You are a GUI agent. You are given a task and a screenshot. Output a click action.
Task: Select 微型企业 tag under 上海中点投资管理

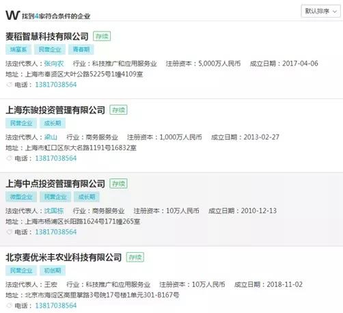(x=21, y=197)
